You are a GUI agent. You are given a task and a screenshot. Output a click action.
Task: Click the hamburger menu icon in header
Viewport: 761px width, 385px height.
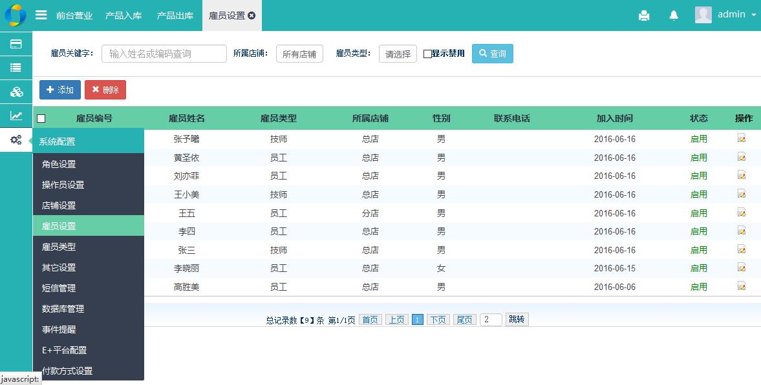[x=41, y=15]
